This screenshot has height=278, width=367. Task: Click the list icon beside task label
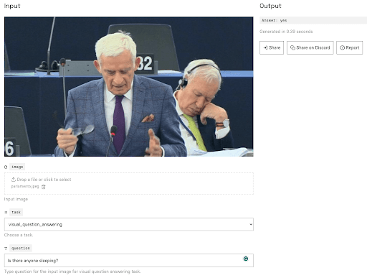coord(6,212)
